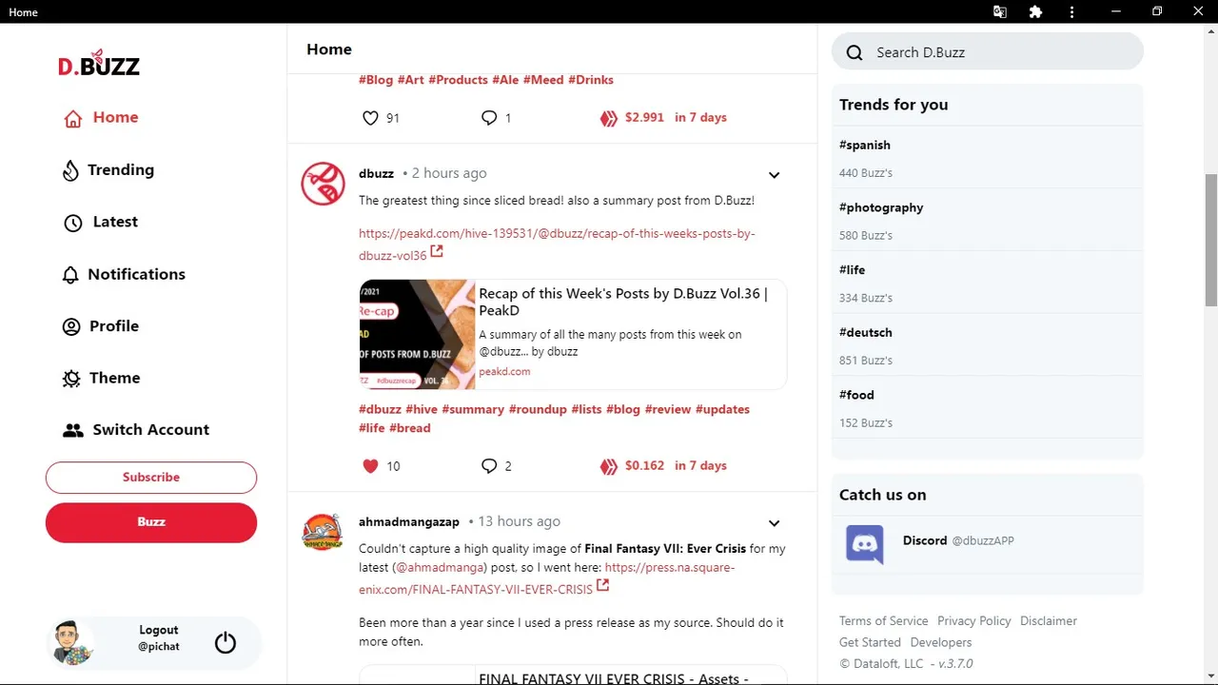Open the #food trend

856,395
